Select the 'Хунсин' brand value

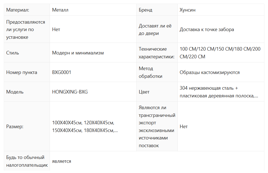[x=187, y=10]
